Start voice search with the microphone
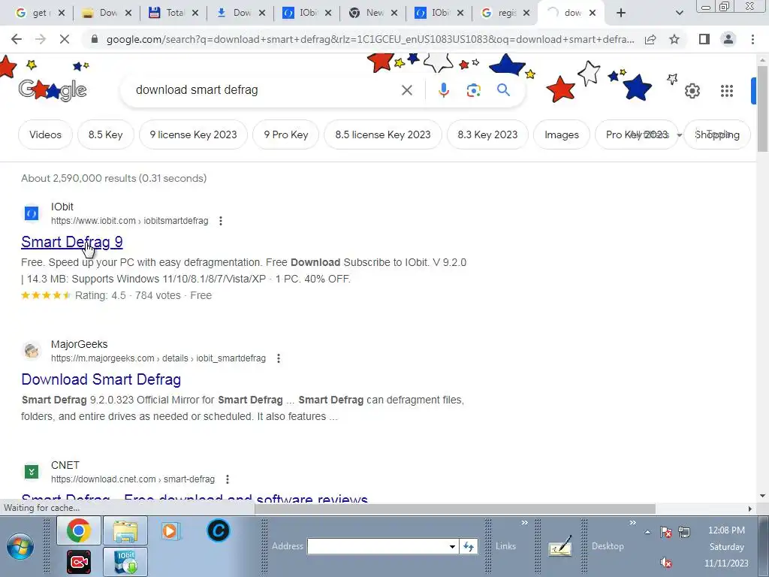The image size is (769, 577). coord(443,90)
